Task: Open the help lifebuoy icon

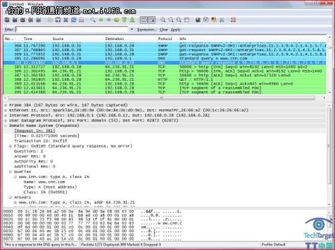Action: click(x=233, y=20)
